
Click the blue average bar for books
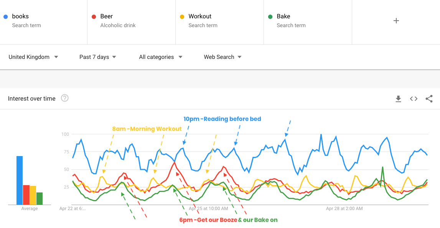[x=20, y=180]
